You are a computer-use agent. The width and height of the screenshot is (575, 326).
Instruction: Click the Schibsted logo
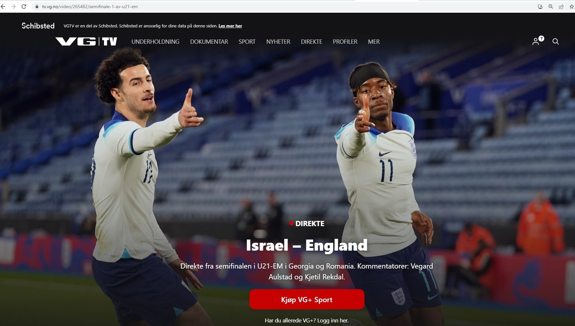click(38, 26)
